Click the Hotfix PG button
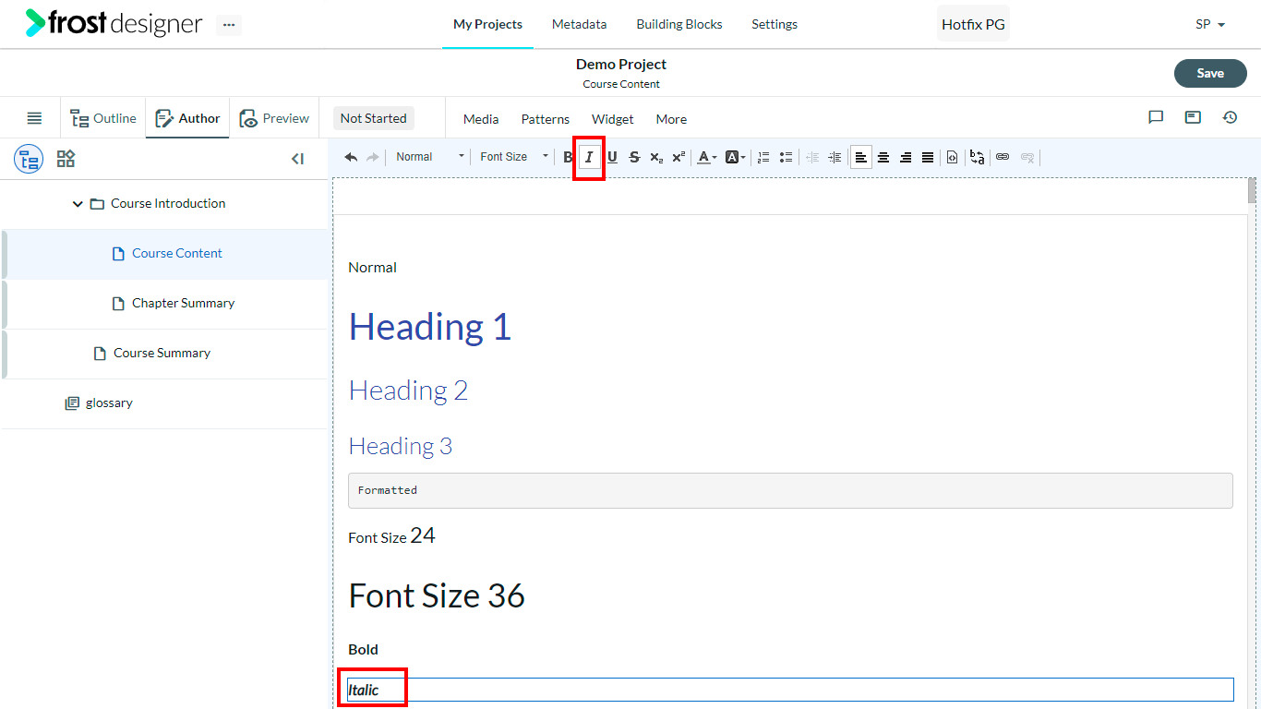Image resolution: width=1261 pixels, height=709 pixels. (x=973, y=24)
